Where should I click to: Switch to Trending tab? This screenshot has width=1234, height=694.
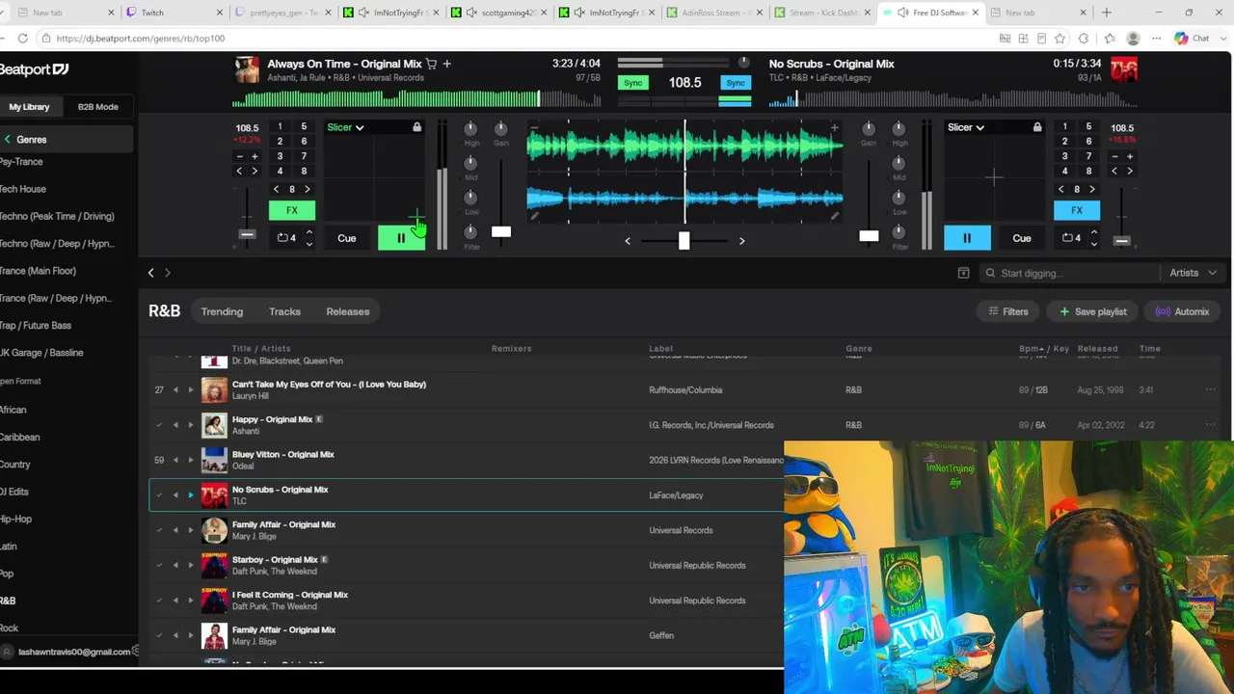pyautogui.click(x=222, y=311)
